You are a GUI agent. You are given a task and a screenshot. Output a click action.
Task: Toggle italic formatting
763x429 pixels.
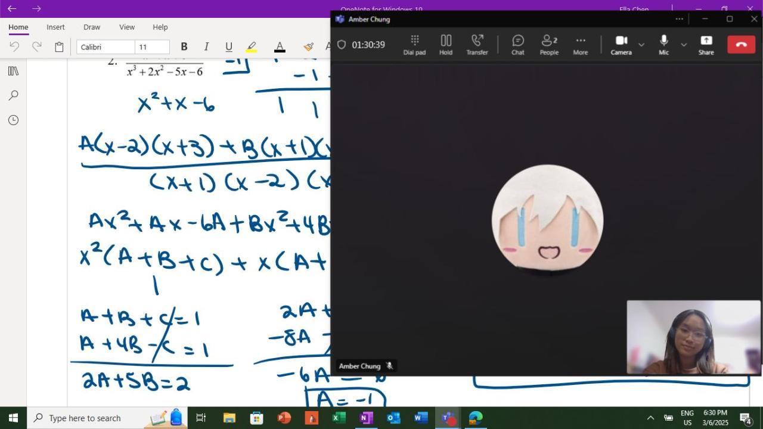(206, 46)
